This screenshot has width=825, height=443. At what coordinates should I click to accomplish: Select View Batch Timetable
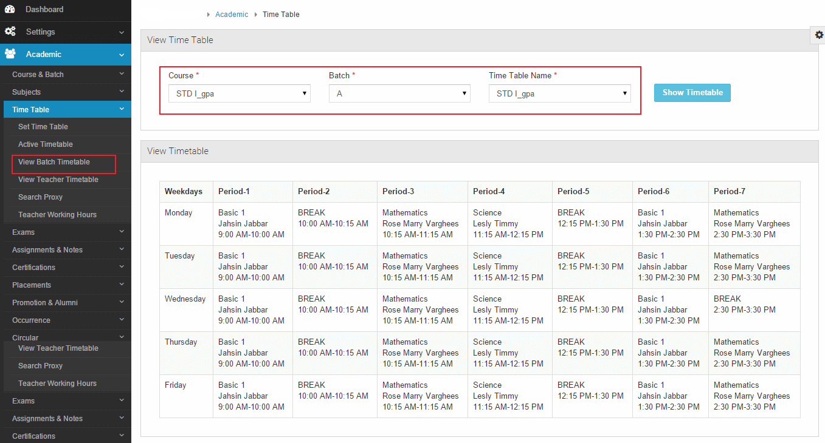54,162
